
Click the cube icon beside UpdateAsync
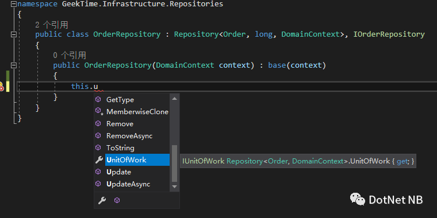click(98, 184)
